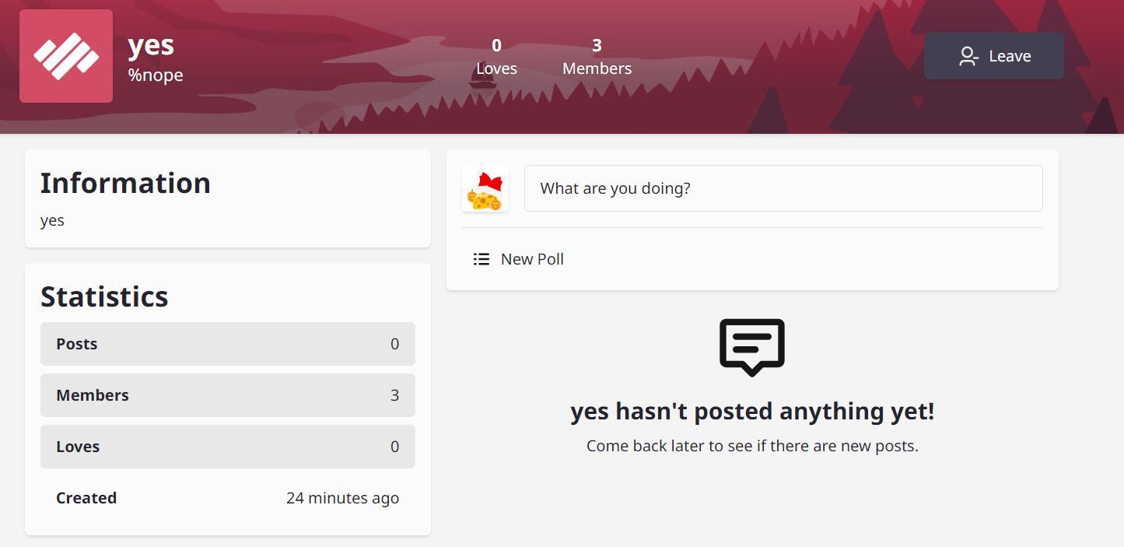Click the person icon on Leave button
This screenshot has height=547, width=1124.
[x=968, y=56]
